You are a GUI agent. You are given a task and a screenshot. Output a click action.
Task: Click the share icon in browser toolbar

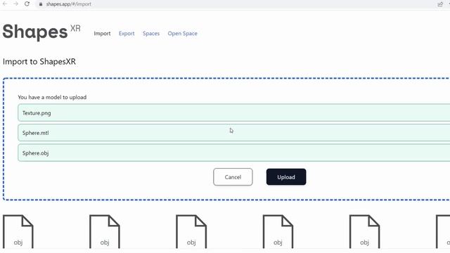click(x=440, y=4)
